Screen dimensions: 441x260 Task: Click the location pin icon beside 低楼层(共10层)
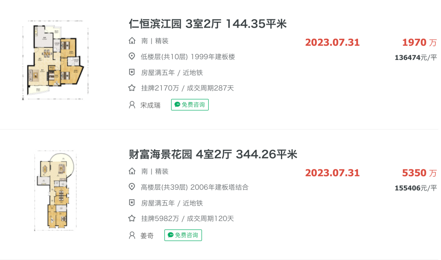tap(131, 56)
